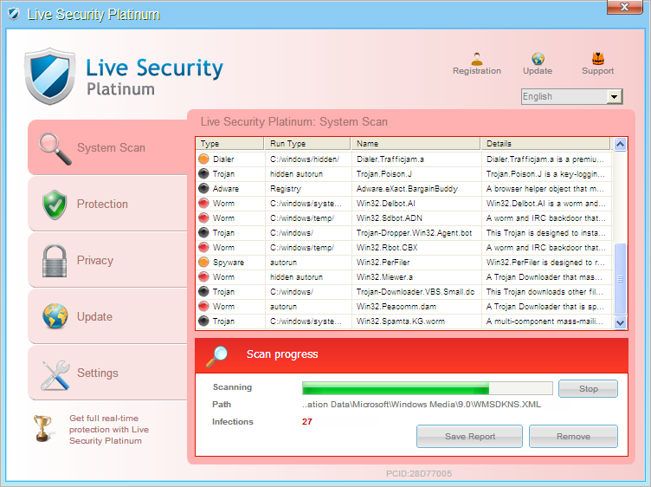Click the orange icon for Win32.PerFiler row
Viewport: 651px width, 487px height.
point(203,263)
